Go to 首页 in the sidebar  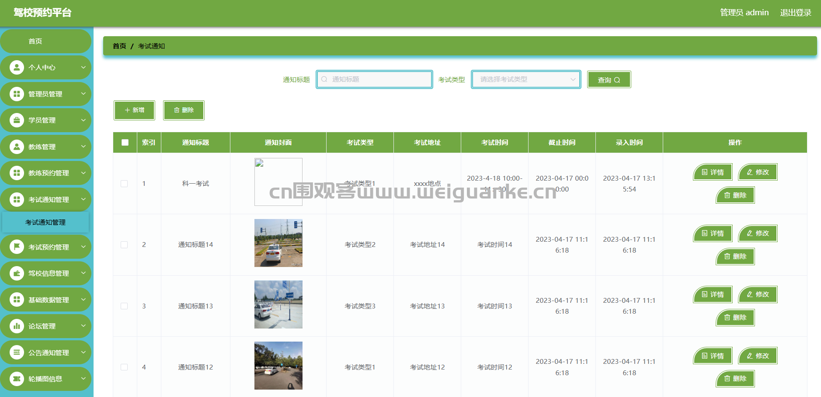(45, 41)
